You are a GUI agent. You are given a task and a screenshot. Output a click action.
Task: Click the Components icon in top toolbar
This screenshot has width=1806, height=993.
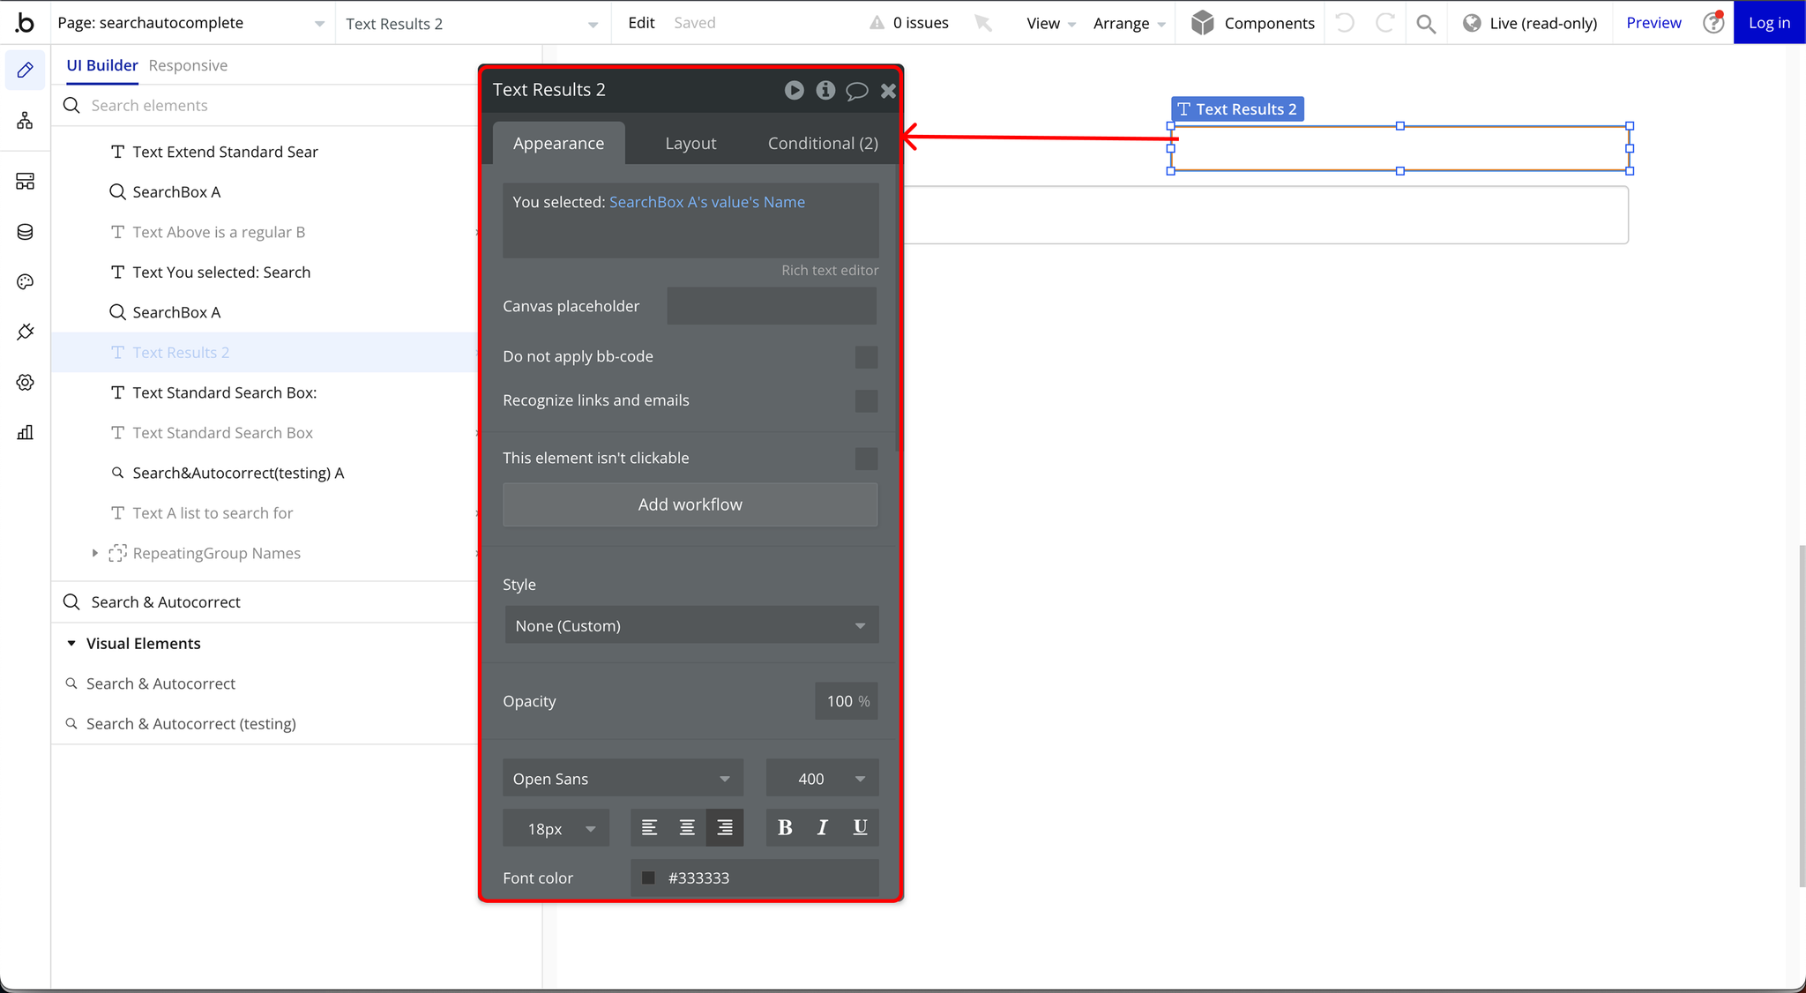point(1202,22)
